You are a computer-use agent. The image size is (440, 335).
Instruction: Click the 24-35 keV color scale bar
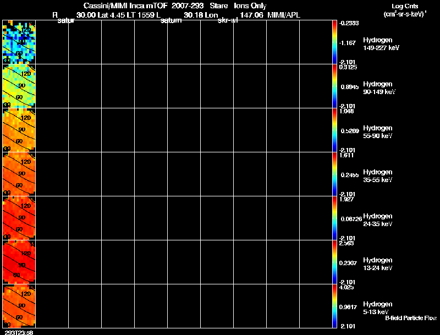pos(334,218)
